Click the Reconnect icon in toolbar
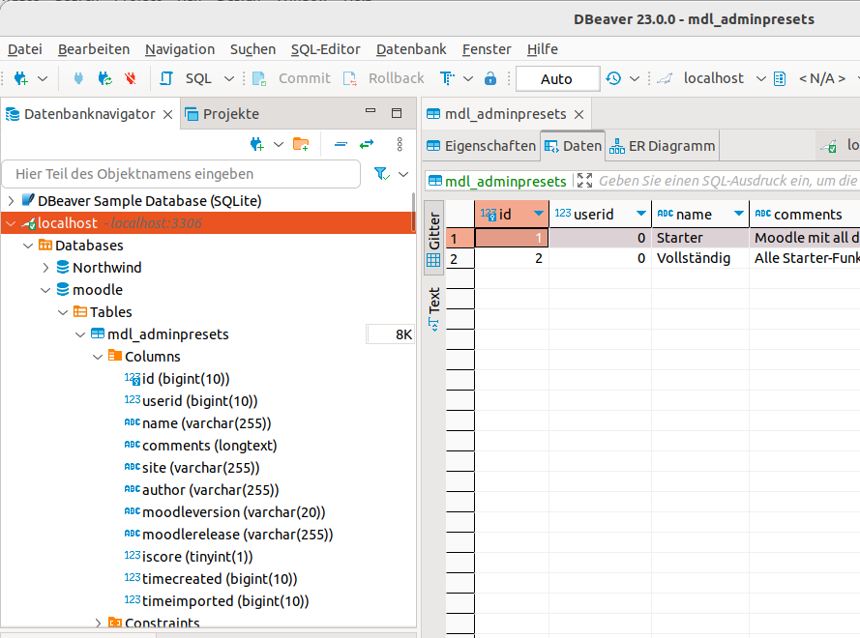The width and height of the screenshot is (860, 638). (x=104, y=78)
